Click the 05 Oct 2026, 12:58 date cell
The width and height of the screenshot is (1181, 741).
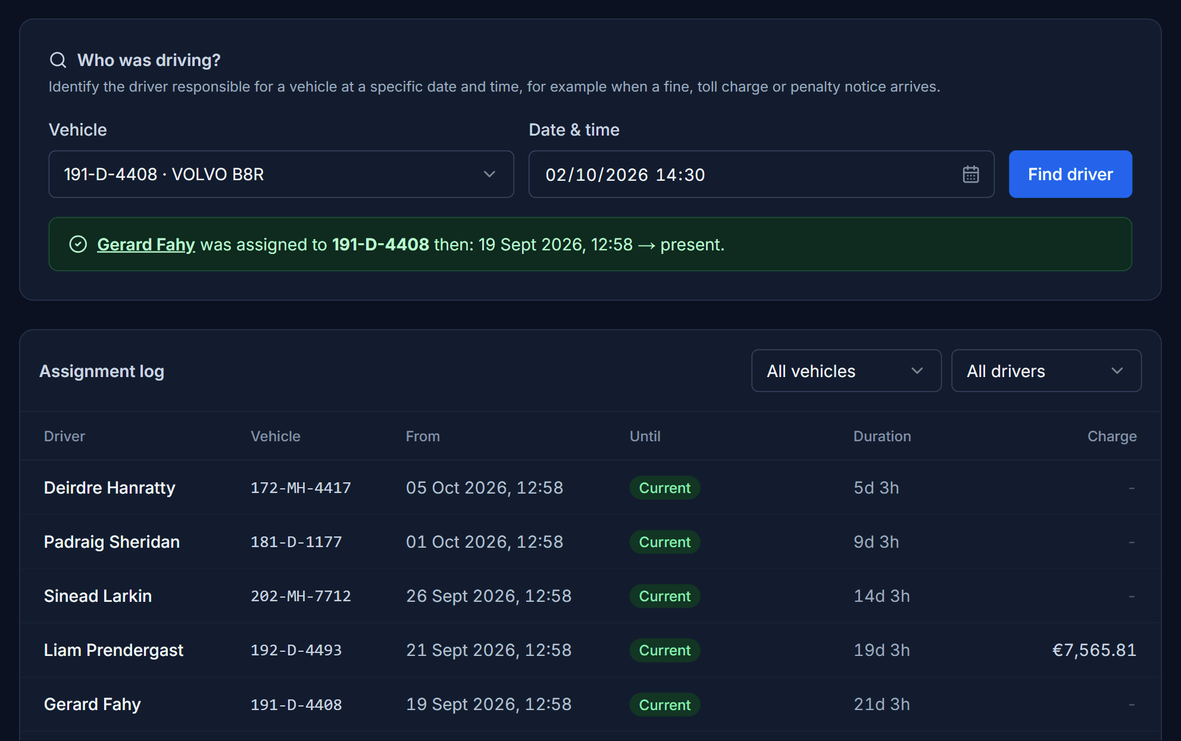(485, 488)
